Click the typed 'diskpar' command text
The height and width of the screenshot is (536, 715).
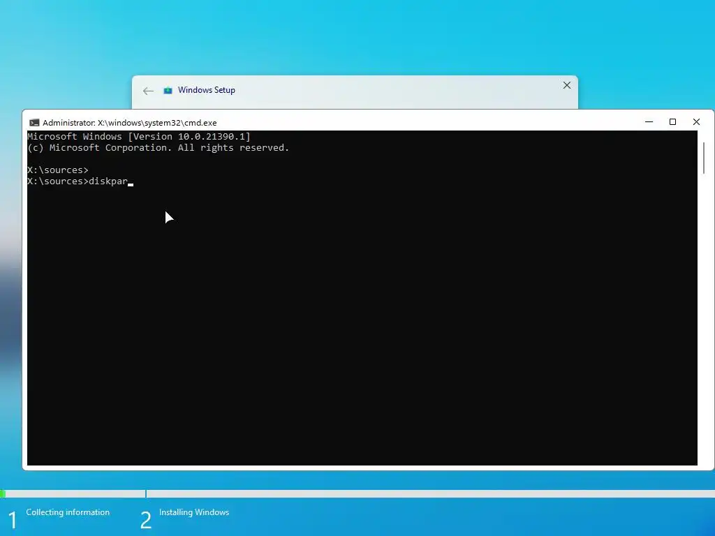[x=108, y=181]
